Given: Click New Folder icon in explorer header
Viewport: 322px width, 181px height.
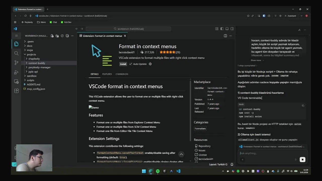Looking at the screenshot, I should click(x=57, y=36).
